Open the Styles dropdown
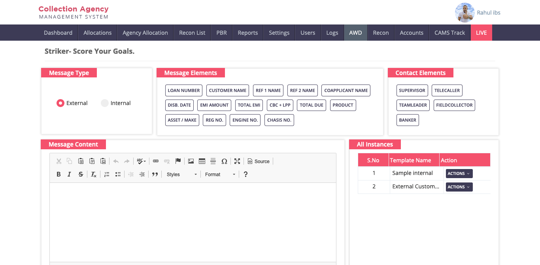The image size is (540, 265). (181, 174)
